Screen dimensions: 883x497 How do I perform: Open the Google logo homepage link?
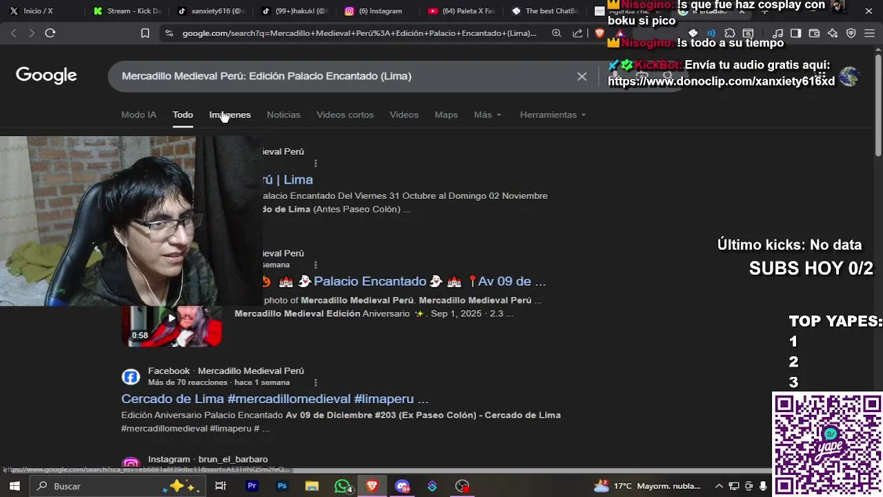click(x=46, y=76)
